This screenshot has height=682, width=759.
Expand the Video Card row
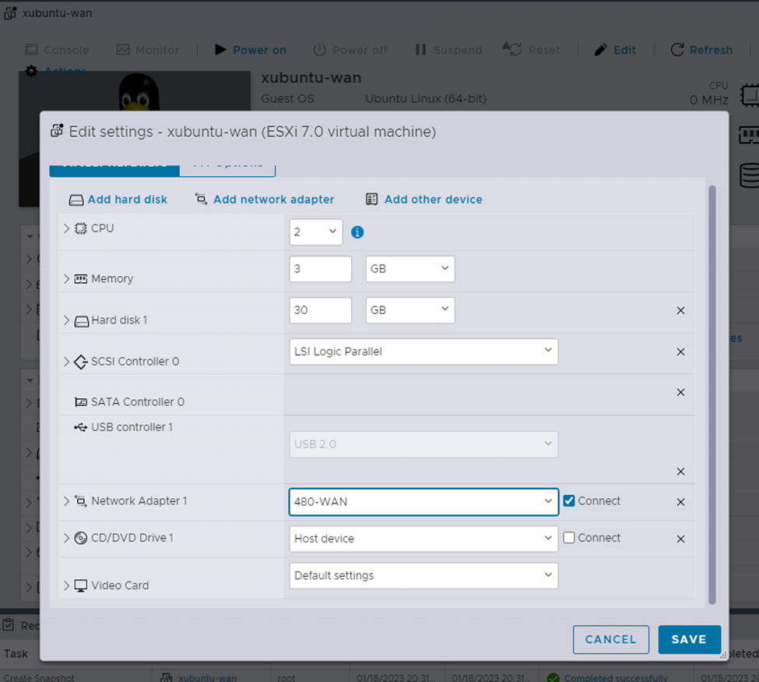66,585
